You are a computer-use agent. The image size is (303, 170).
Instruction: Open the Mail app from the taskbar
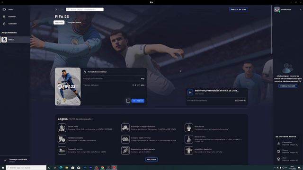tap(79, 168)
